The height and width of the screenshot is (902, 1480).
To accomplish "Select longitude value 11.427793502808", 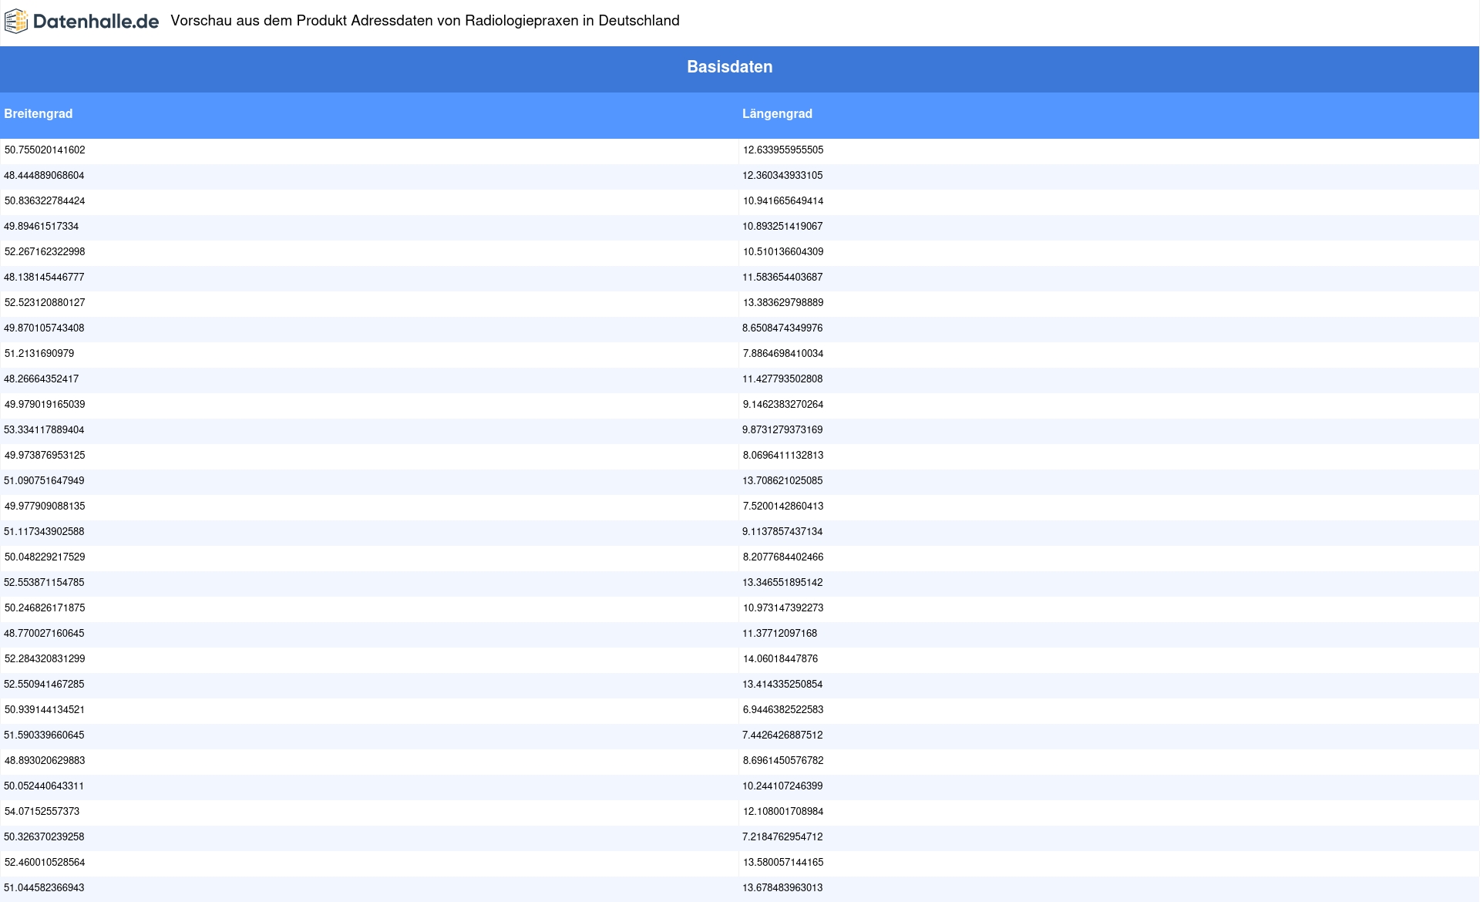I will pos(782,379).
